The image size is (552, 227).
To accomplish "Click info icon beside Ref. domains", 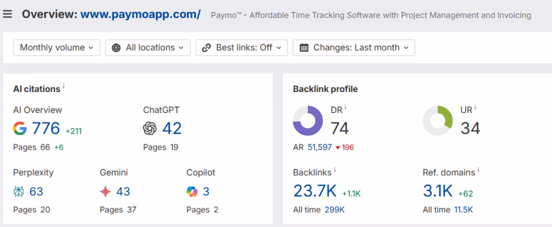I will click(x=479, y=171).
